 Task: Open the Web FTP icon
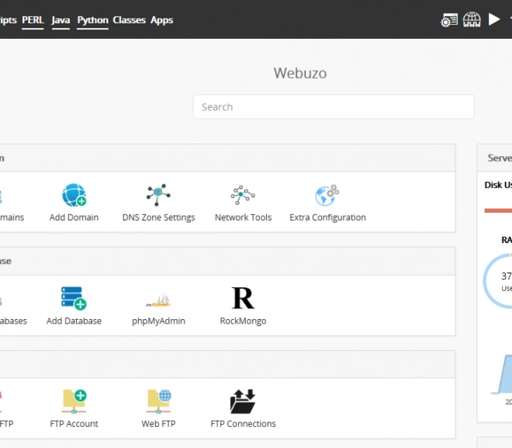click(159, 401)
